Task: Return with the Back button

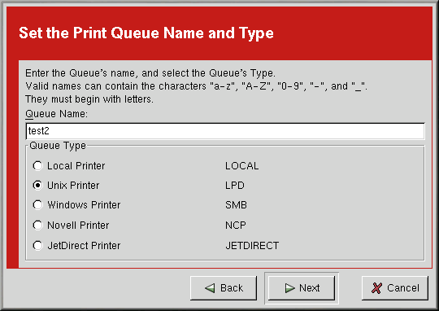Action: 224,288
